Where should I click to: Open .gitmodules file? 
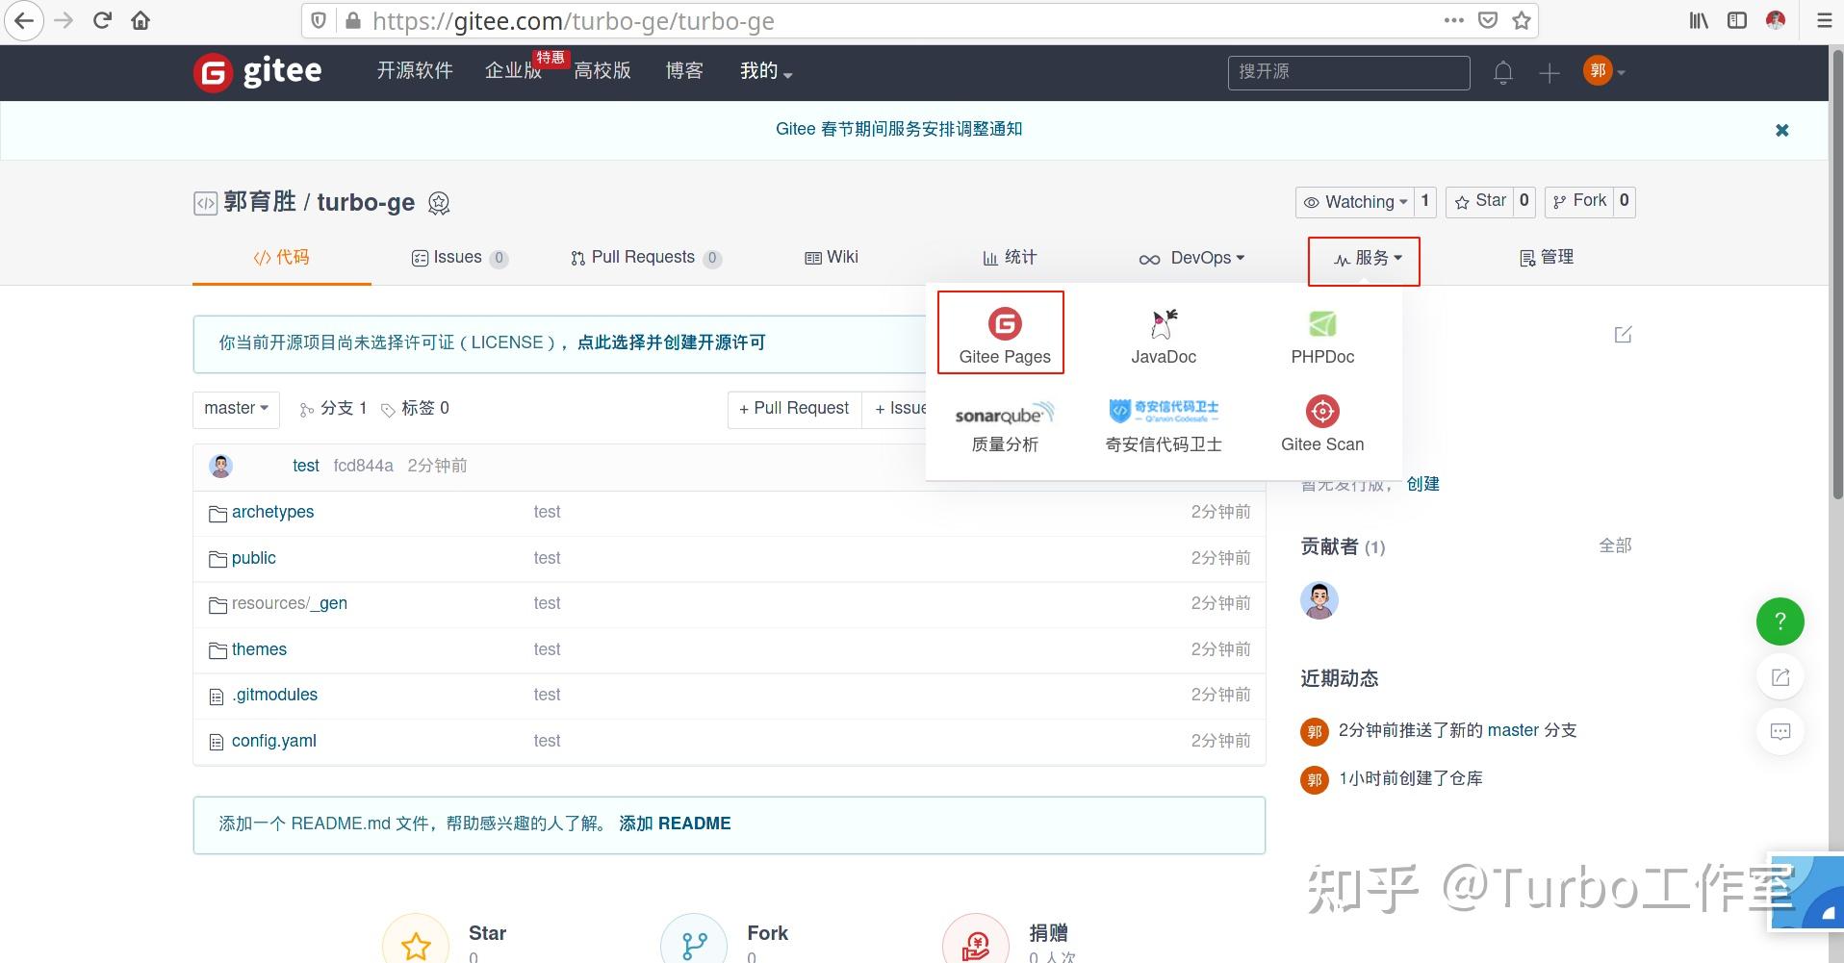click(274, 696)
